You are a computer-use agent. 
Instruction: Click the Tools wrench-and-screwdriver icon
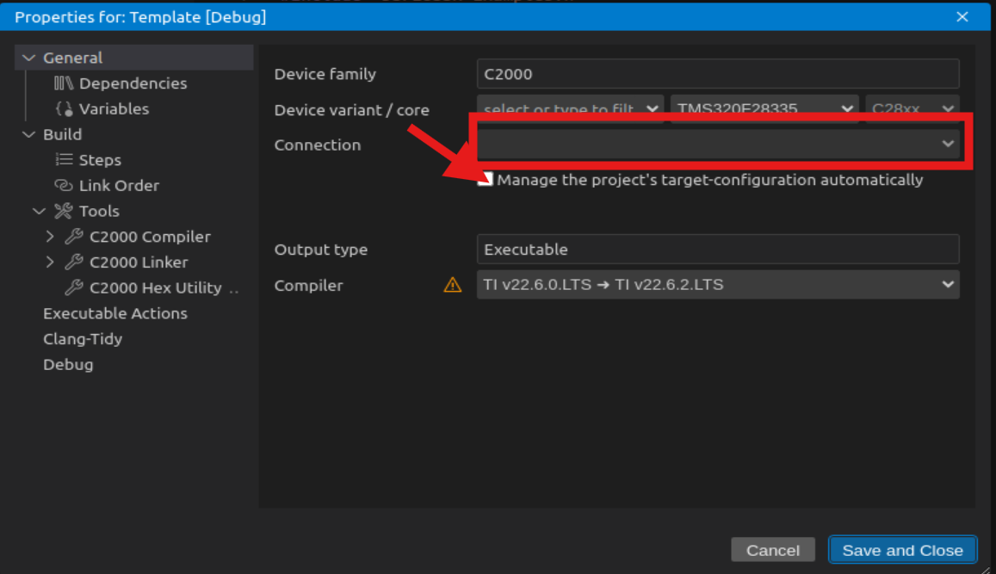pos(64,211)
